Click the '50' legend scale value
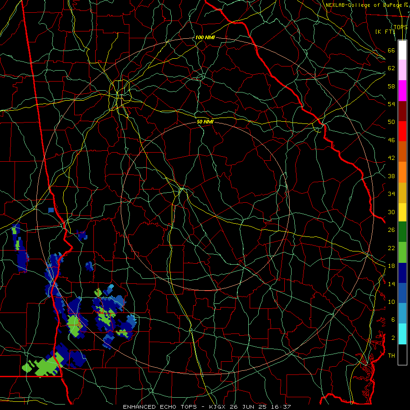Screen dimensions: 410x410 tap(391, 122)
